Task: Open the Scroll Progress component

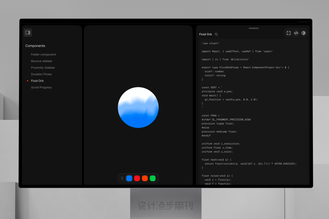Action: tap(41, 87)
